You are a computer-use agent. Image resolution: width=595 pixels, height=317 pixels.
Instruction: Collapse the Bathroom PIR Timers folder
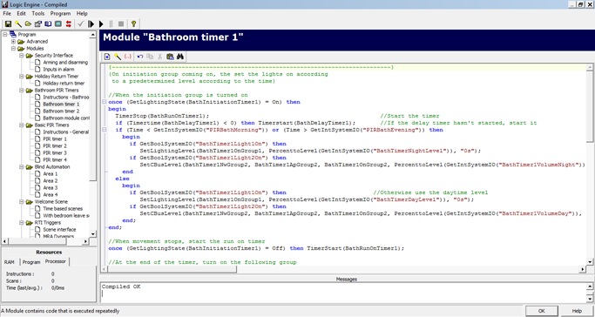22,91
